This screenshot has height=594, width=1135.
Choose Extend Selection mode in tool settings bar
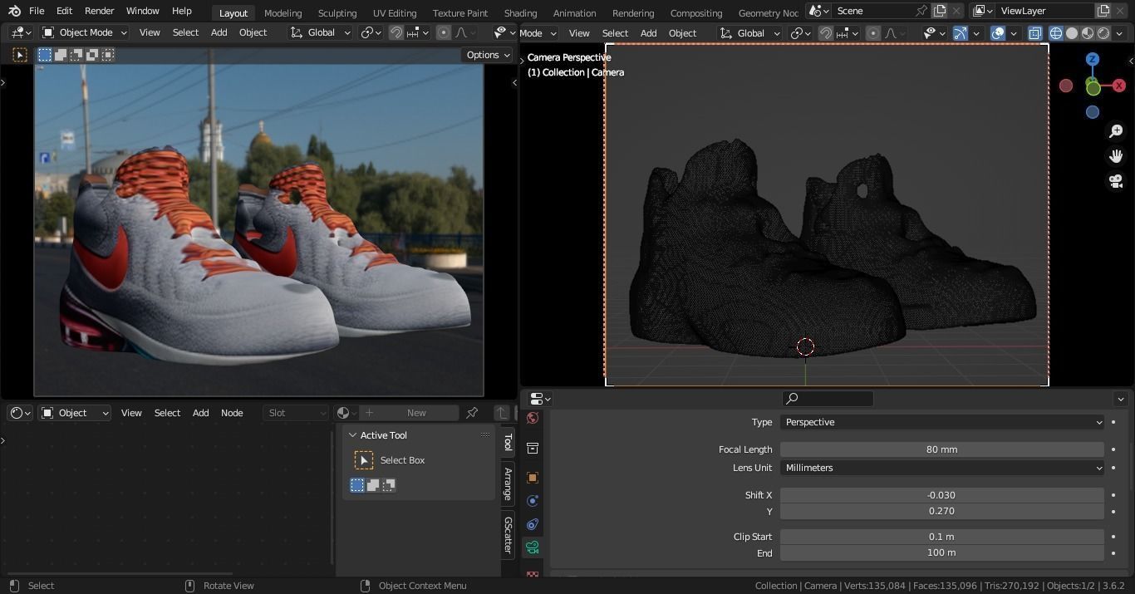click(61, 55)
